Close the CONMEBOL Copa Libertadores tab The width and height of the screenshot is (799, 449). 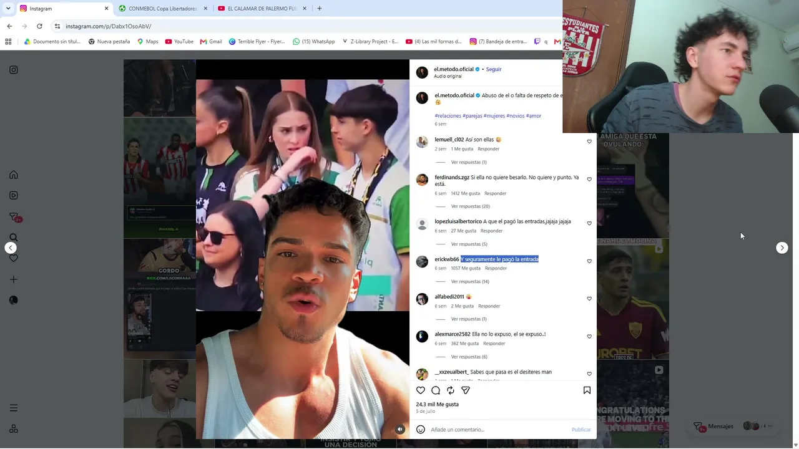(205, 9)
